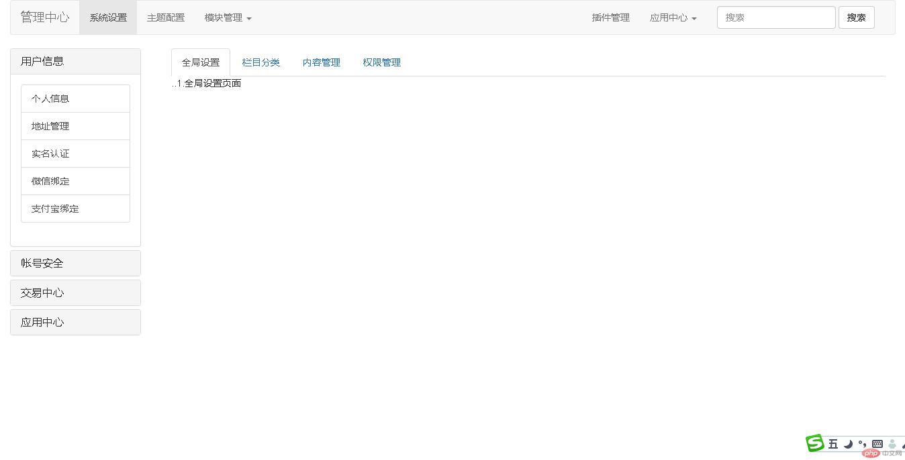Screen dimensions: 905x460
Task: Click the Wubi mode indicator '五'
Action: (833, 443)
